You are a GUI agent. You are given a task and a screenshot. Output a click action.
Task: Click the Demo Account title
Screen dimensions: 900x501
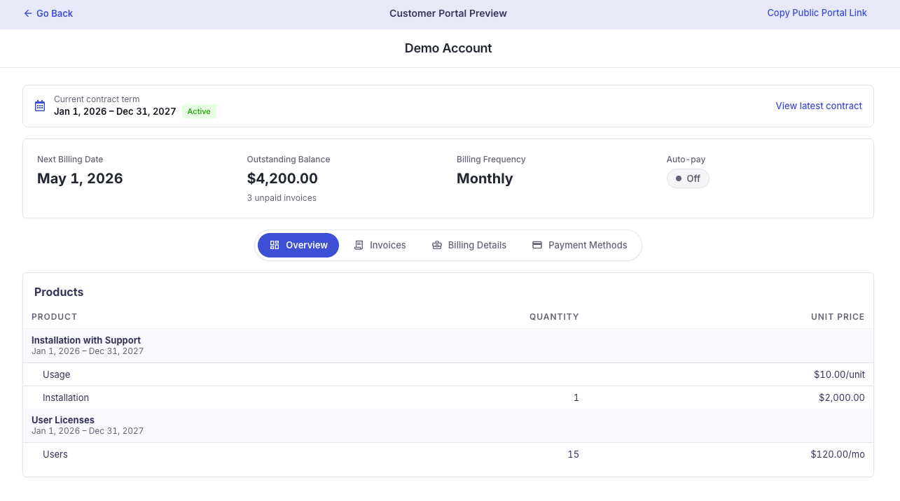(x=448, y=48)
